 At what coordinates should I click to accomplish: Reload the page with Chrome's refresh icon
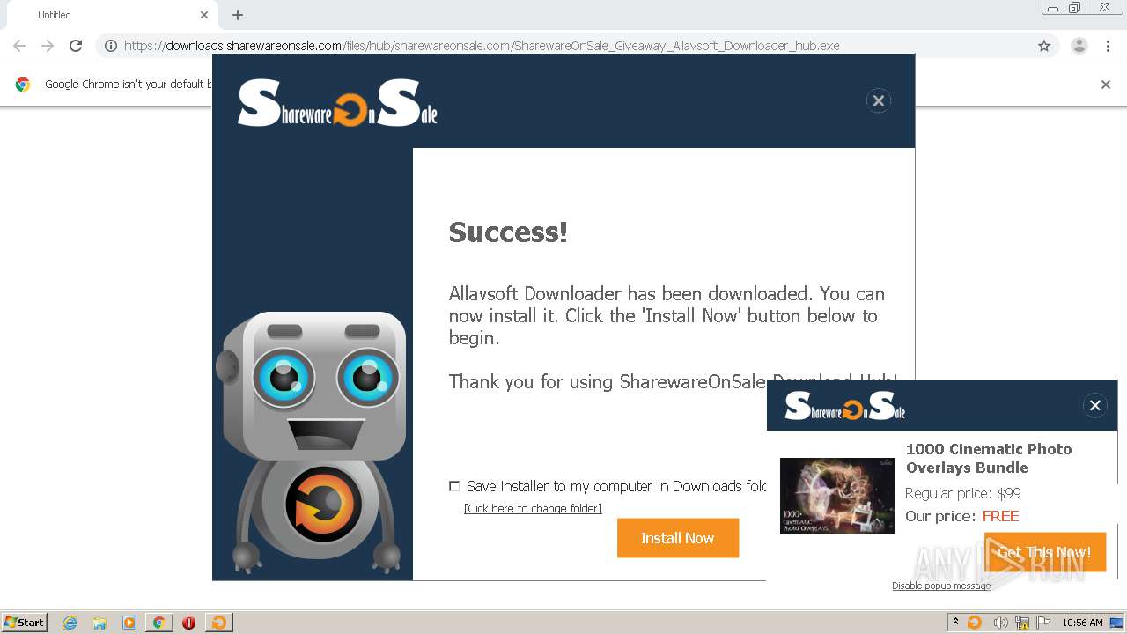click(76, 46)
